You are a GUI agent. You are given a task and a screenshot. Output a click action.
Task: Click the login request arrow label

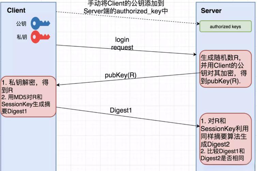tap(122, 44)
